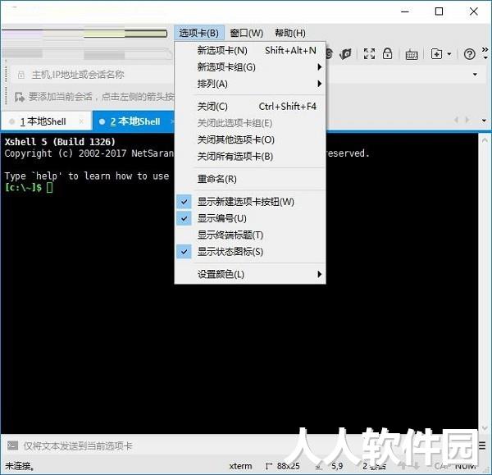Toggle 显示状态图标(S) option

250,252
